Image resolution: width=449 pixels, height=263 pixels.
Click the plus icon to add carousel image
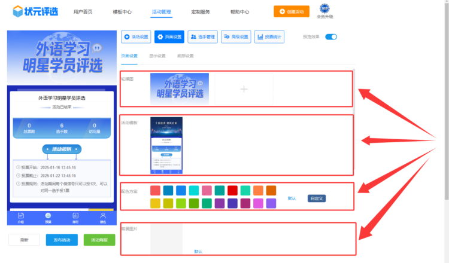(x=244, y=89)
